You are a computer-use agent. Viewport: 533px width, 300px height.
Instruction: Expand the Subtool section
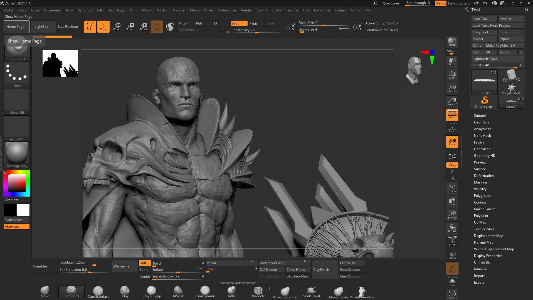click(x=480, y=115)
